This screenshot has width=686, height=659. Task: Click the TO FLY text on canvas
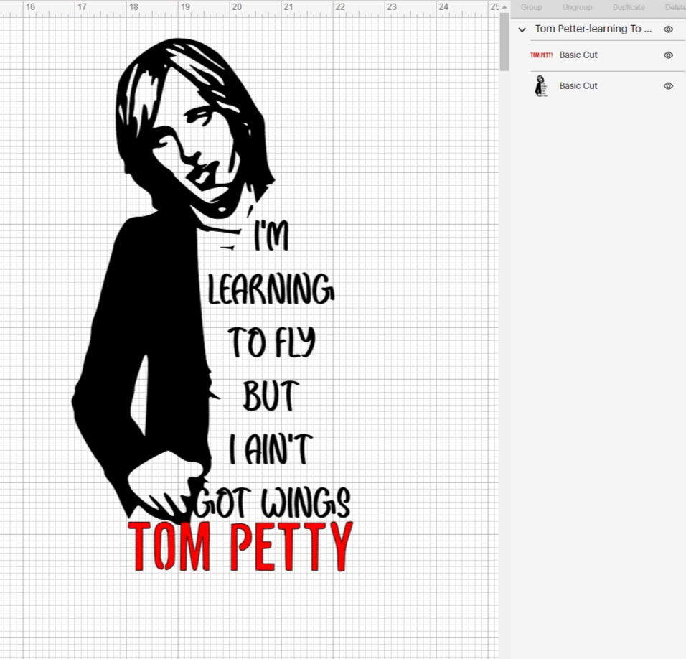[271, 342]
